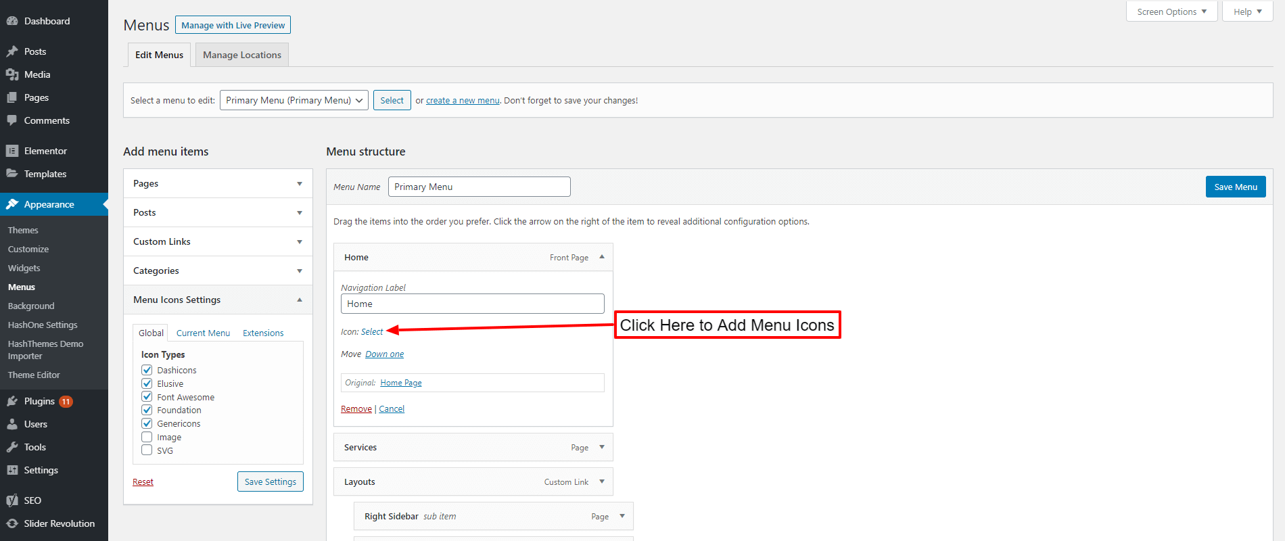Click the Icon Select link
This screenshot has height=541, width=1285.
(372, 331)
